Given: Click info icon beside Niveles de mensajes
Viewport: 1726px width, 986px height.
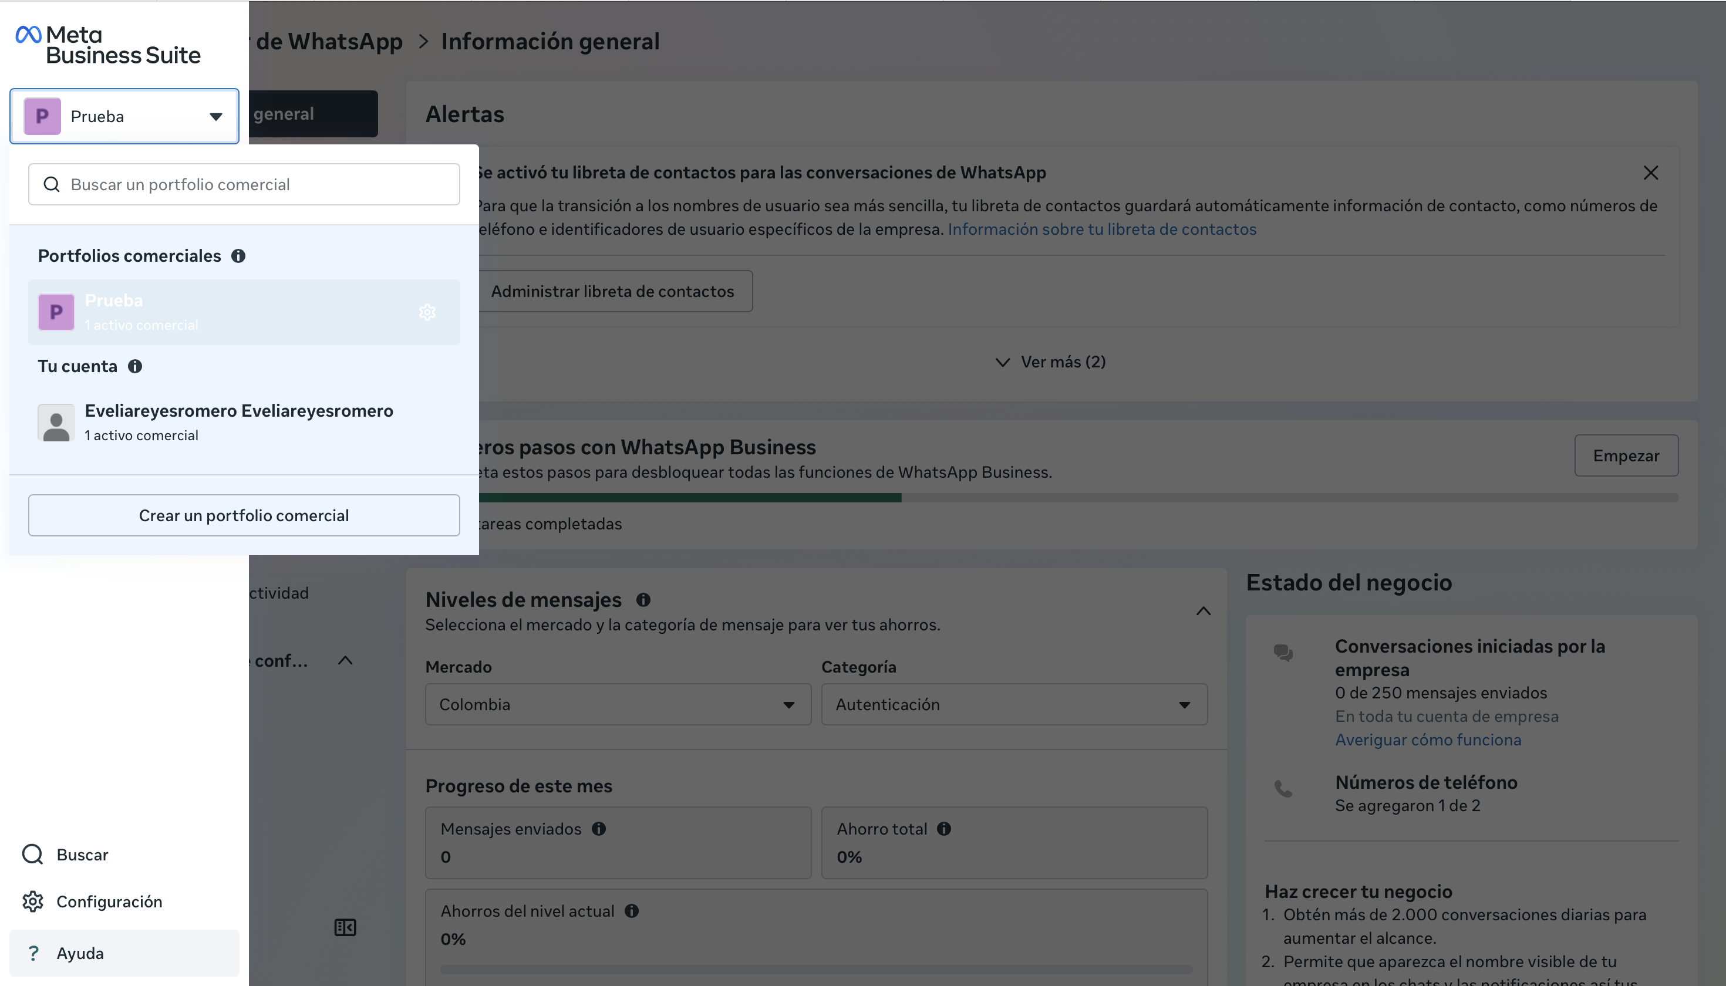Looking at the screenshot, I should click(643, 600).
